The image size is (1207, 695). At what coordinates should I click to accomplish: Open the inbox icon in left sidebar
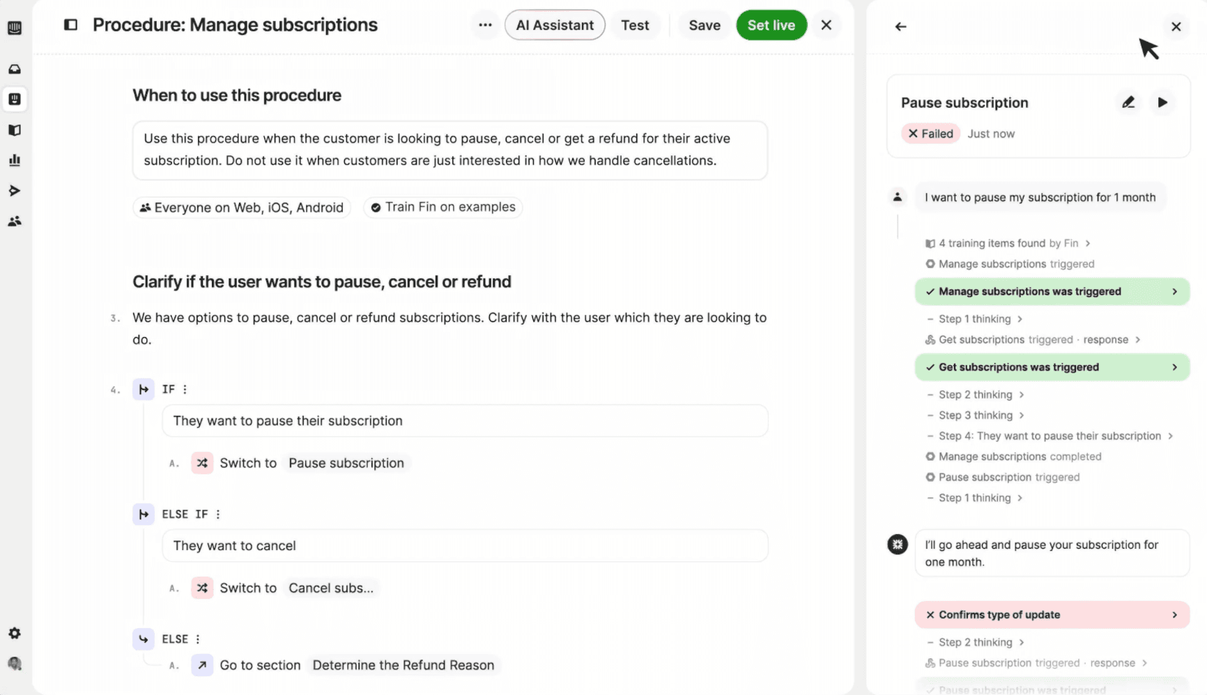(x=15, y=69)
